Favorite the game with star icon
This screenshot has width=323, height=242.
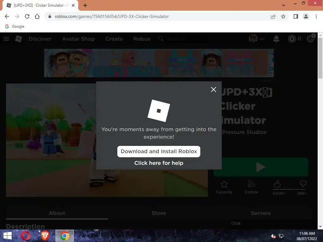pos(224,187)
